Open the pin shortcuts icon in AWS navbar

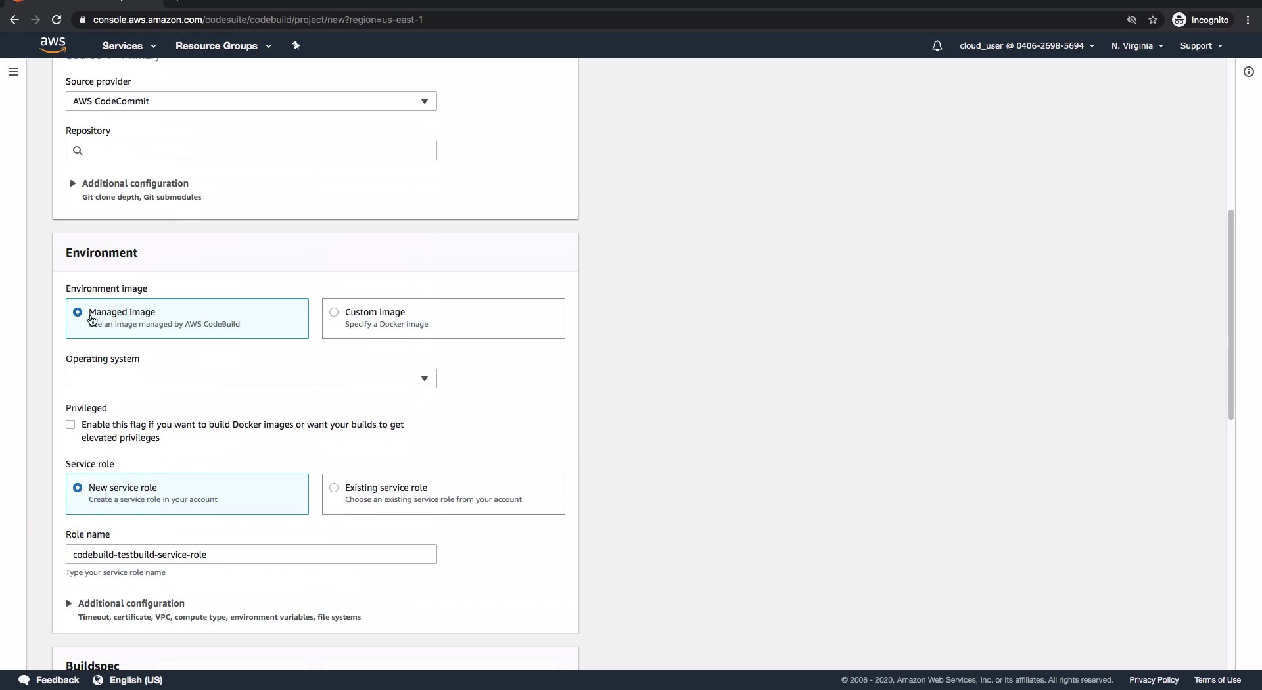pos(296,45)
